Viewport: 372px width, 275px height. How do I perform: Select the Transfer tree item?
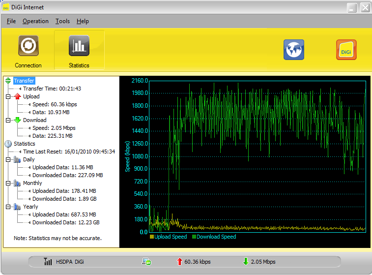click(24, 81)
